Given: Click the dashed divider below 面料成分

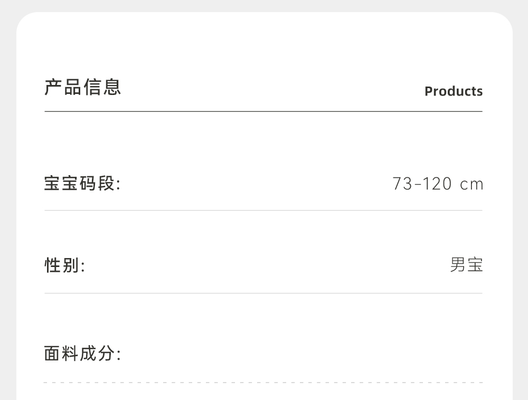Looking at the screenshot, I should [x=263, y=383].
